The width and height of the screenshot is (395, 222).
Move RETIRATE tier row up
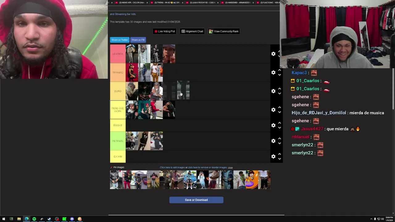(x=280, y=139)
